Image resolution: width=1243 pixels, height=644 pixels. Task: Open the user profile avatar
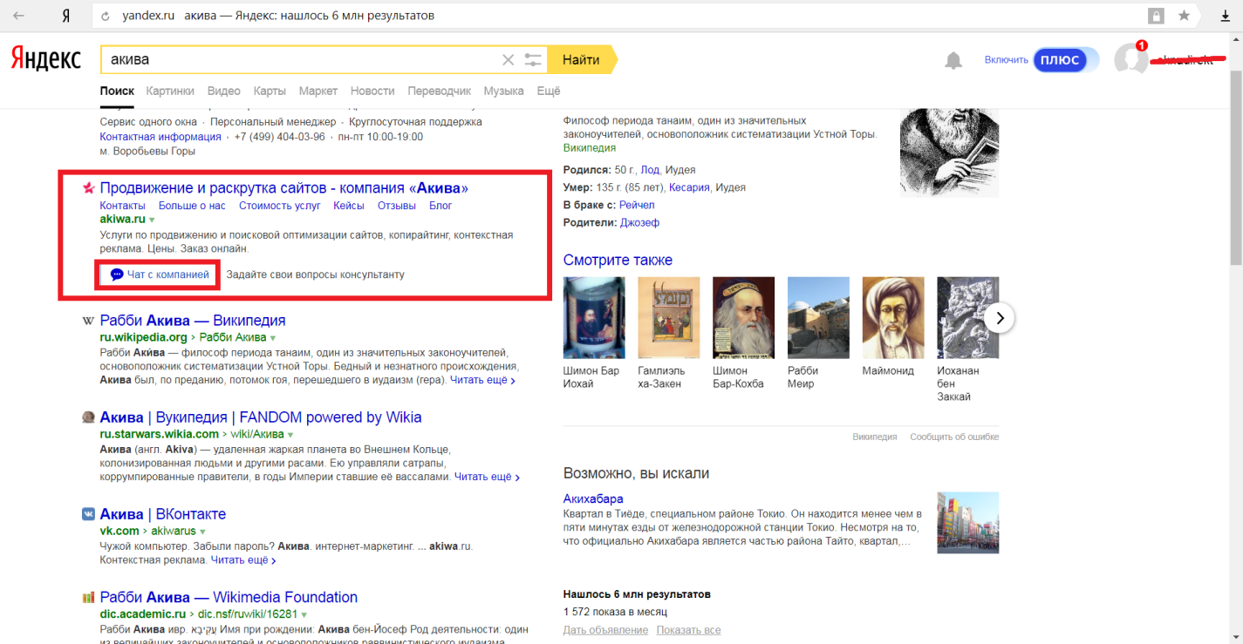click(x=1131, y=59)
